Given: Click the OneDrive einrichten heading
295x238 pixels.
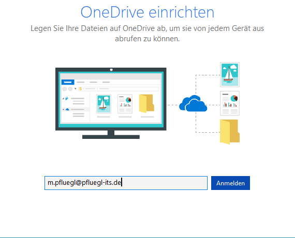Looking at the screenshot, I should pyautogui.click(x=148, y=12).
